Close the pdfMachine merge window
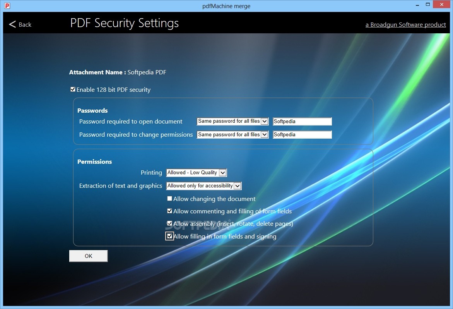453x309 pixels. (441, 5)
